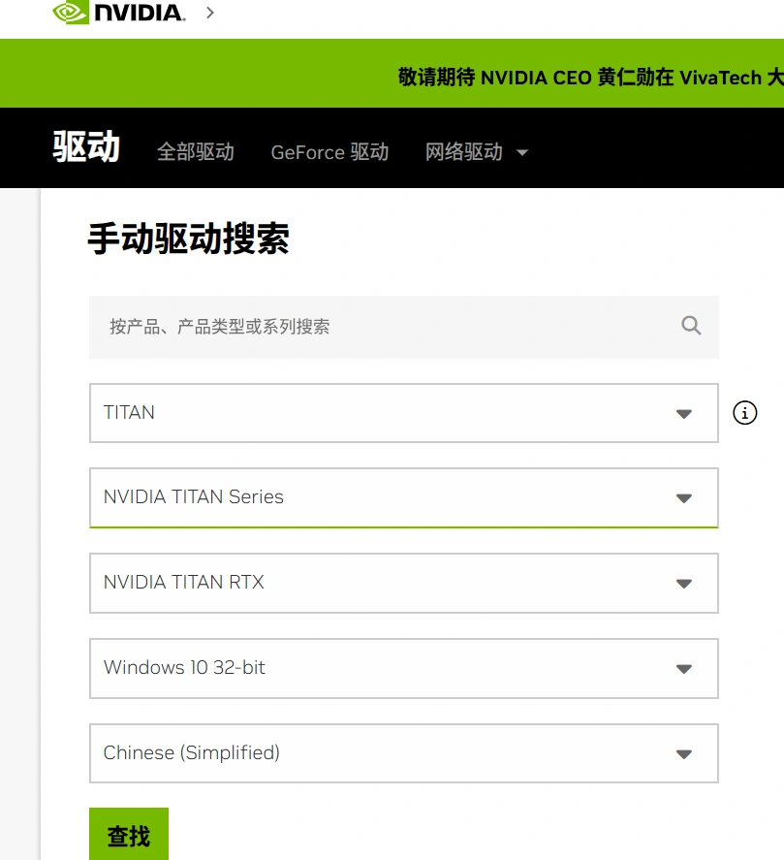
Task: Open the 网络驱动 menu
Action: coord(465,152)
